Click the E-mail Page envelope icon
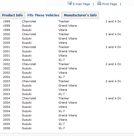 (70, 3)
